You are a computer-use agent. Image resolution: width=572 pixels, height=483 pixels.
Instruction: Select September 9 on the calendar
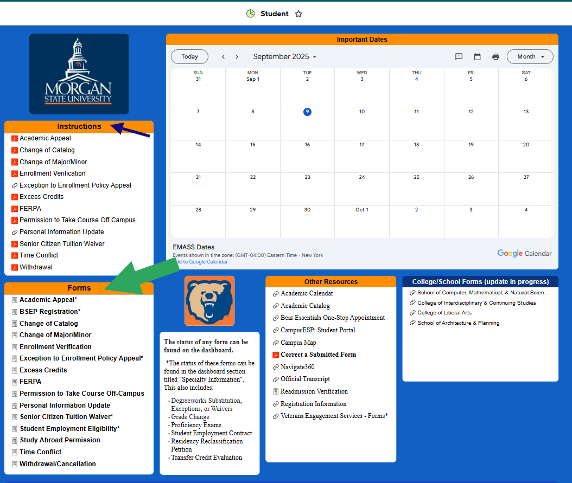click(x=307, y=112)
